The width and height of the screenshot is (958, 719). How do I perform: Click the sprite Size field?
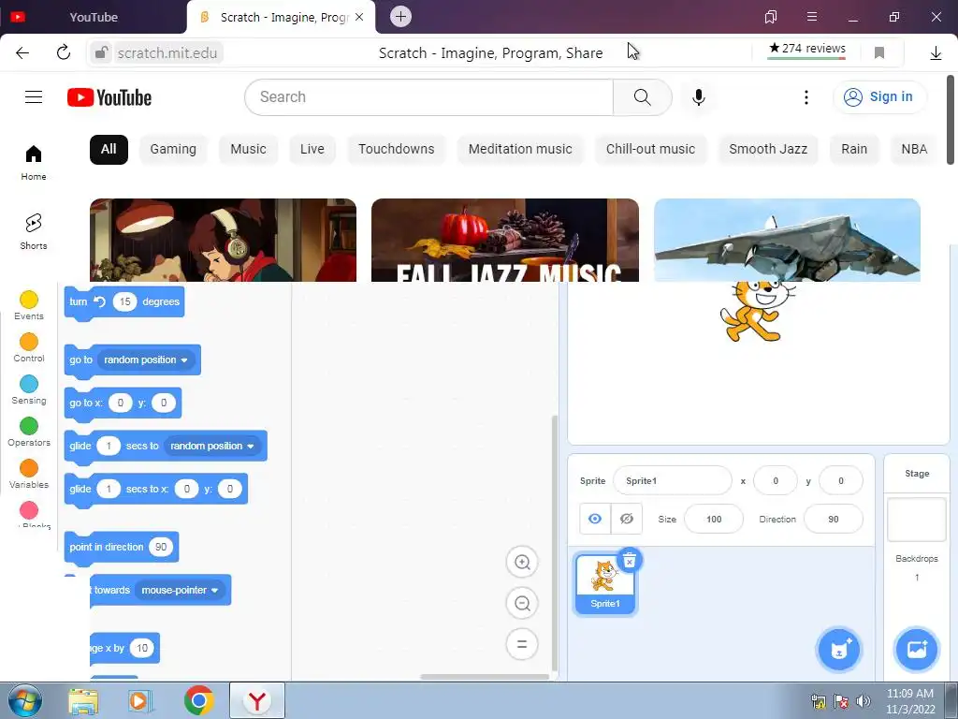pos(714,519)
